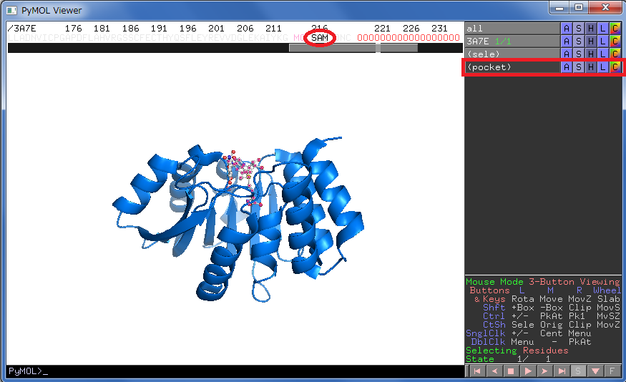
Task: Open Hide menu for the sele selection
Action: coord(590,54)
